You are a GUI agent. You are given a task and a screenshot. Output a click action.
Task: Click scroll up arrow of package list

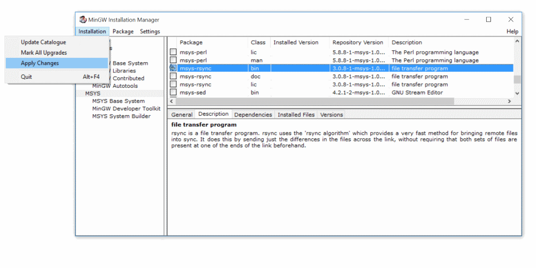click(517, 41)
